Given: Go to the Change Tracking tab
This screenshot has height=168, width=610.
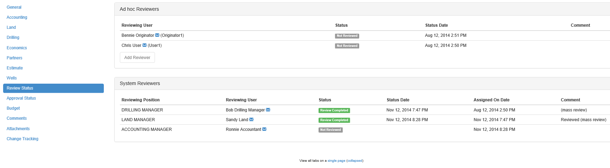Looking at the screenshot, I should coord(22,139).
